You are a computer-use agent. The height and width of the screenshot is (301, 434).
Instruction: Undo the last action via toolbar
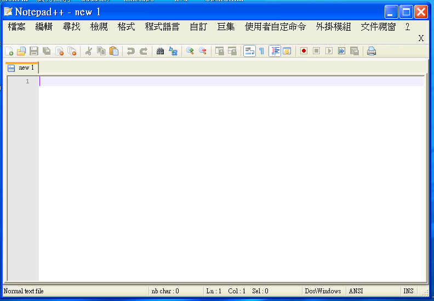point(130,51)
